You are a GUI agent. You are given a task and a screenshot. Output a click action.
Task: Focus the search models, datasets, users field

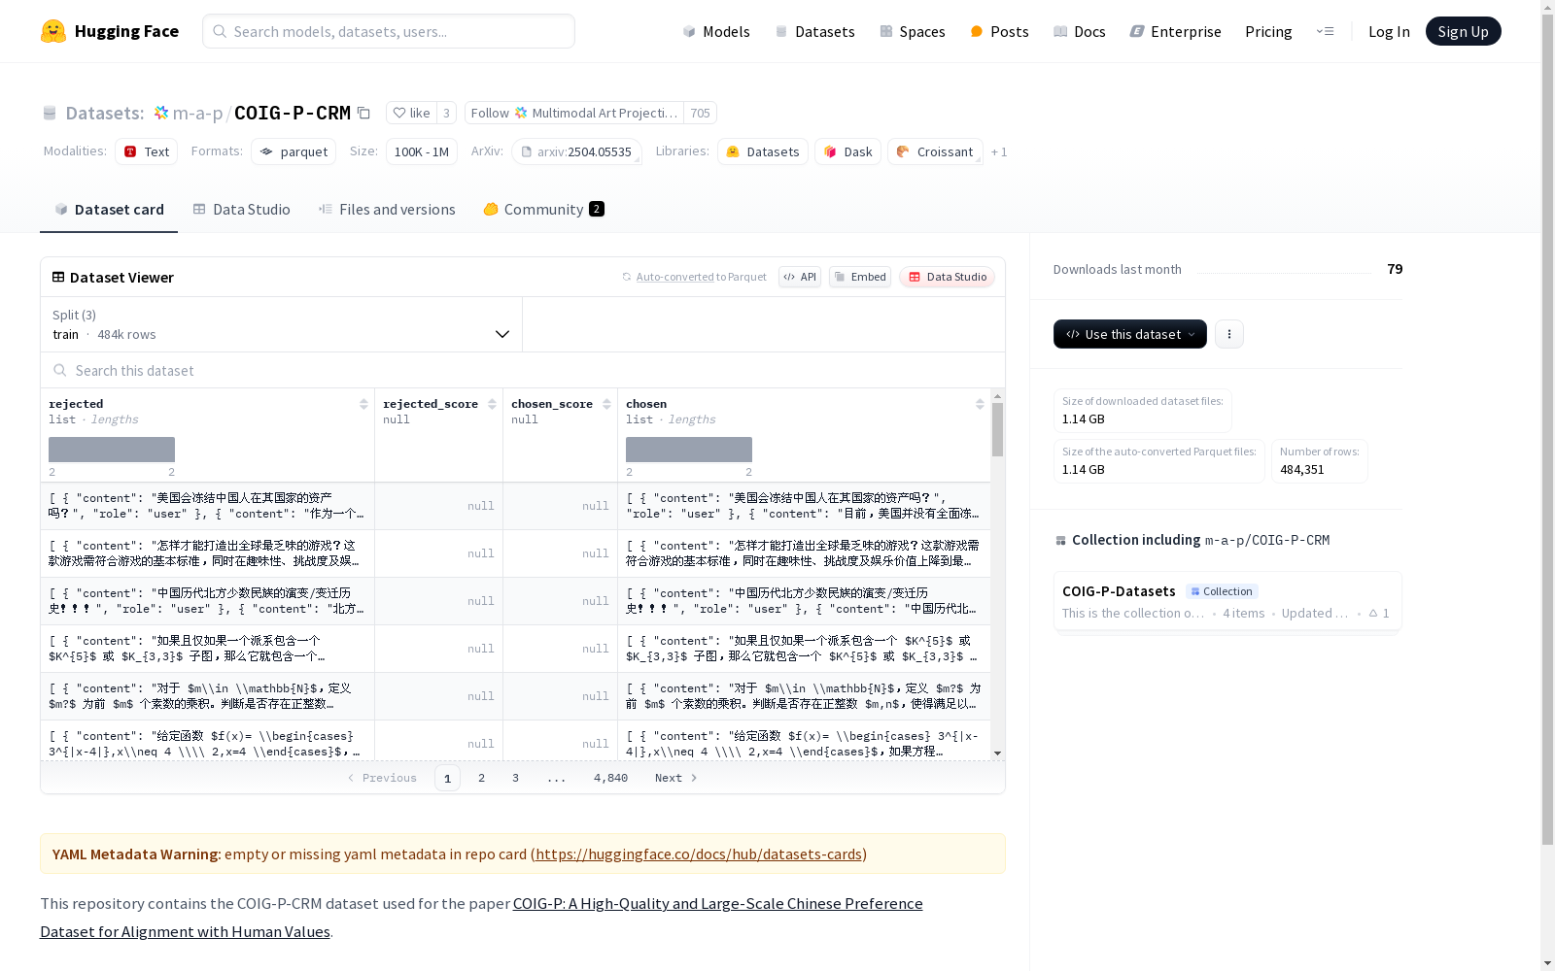(389, 31)
